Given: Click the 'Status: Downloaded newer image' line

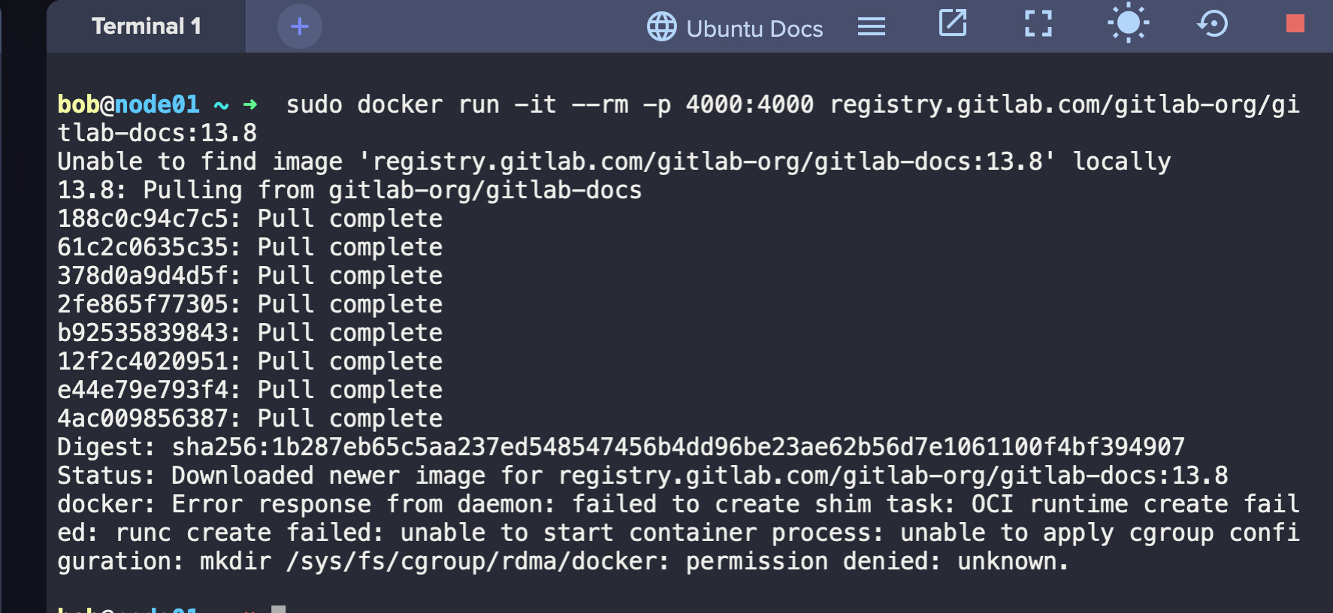Looking at the screenshot, I should (x=642, y=476).
